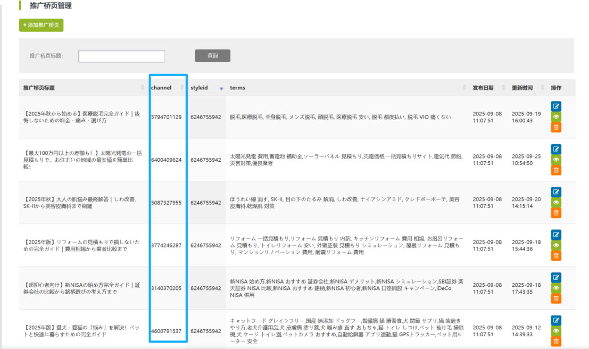The height and width of the screenshot is (349, 589).
Task: Click the 查询 search button
Action: 212,55
